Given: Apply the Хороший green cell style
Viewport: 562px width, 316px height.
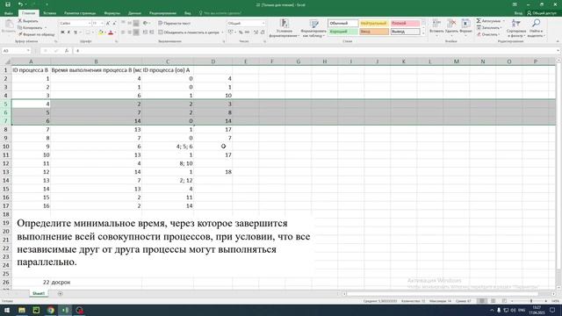Looking at the screenshot, I should [343, 32].
